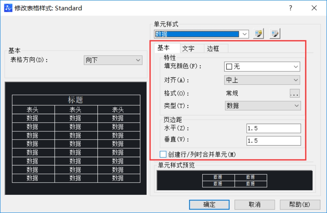Click the Help question mark in the title bar
The image size is (327, 213).
point(290,8)
